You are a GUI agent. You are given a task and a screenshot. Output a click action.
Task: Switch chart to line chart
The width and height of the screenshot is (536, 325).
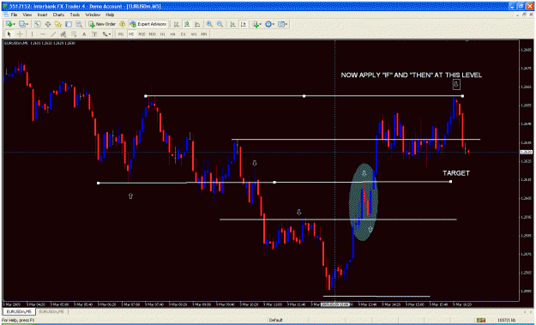point(197,24)
